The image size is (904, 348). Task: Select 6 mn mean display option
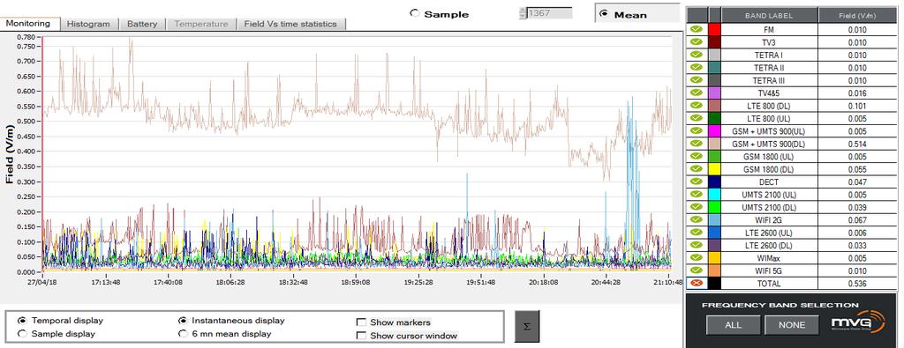[183, 333]
